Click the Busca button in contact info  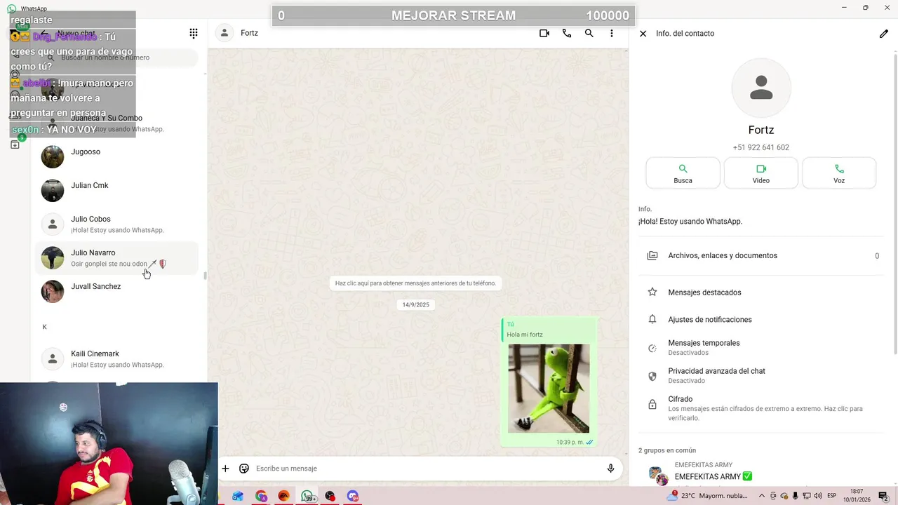[x=683, y=173]
